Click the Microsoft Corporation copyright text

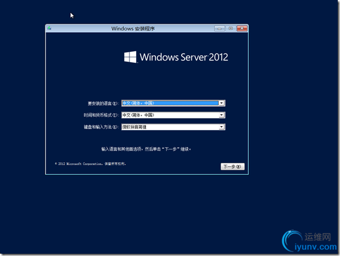click(91, 164)
